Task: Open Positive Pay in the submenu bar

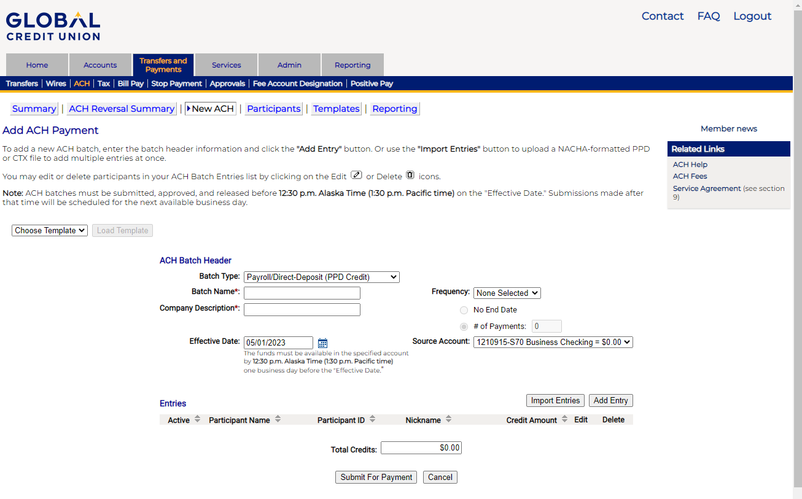Action: tap(372, 83)
